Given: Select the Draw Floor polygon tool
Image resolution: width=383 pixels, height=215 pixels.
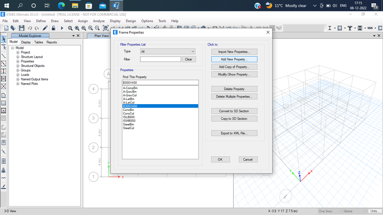Looking at the screenshot, I should pos(4,96).
